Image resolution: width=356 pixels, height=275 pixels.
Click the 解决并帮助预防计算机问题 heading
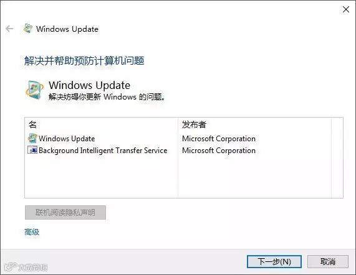(84, 61)
